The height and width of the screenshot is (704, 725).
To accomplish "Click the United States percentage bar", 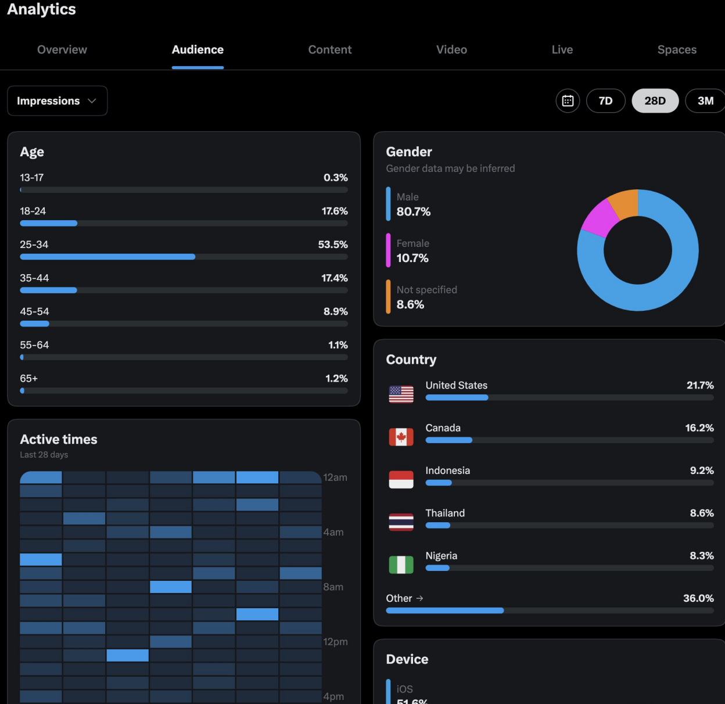I will click(569, 398).
